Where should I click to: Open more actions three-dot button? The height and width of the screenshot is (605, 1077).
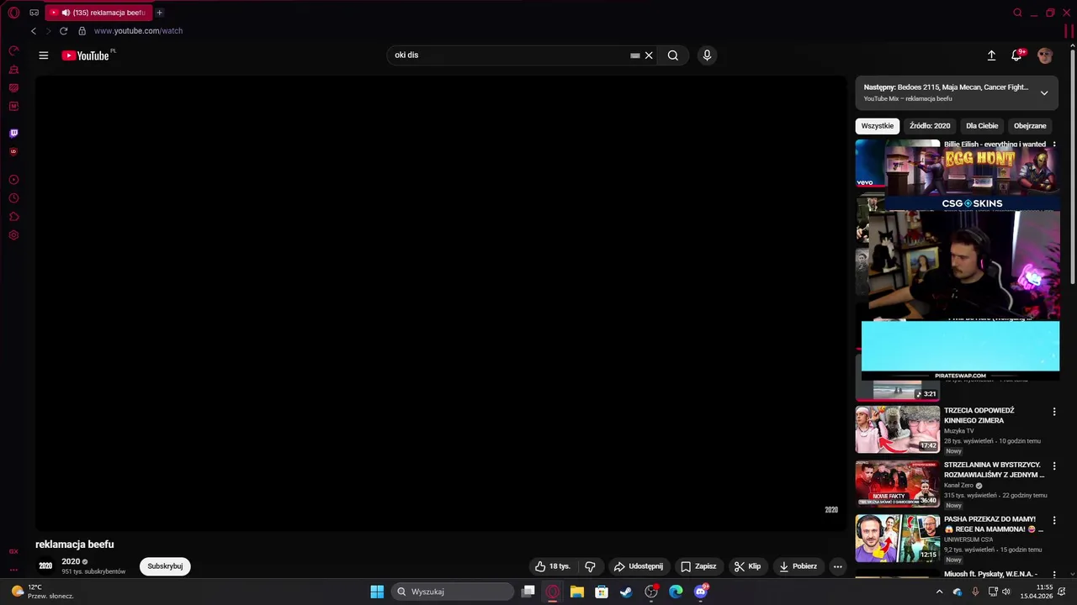tap(837, 566)
